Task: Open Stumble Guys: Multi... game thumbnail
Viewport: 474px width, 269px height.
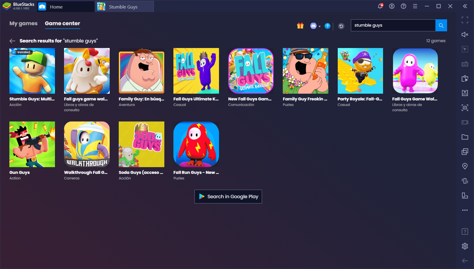Action: tap(32, 71)
